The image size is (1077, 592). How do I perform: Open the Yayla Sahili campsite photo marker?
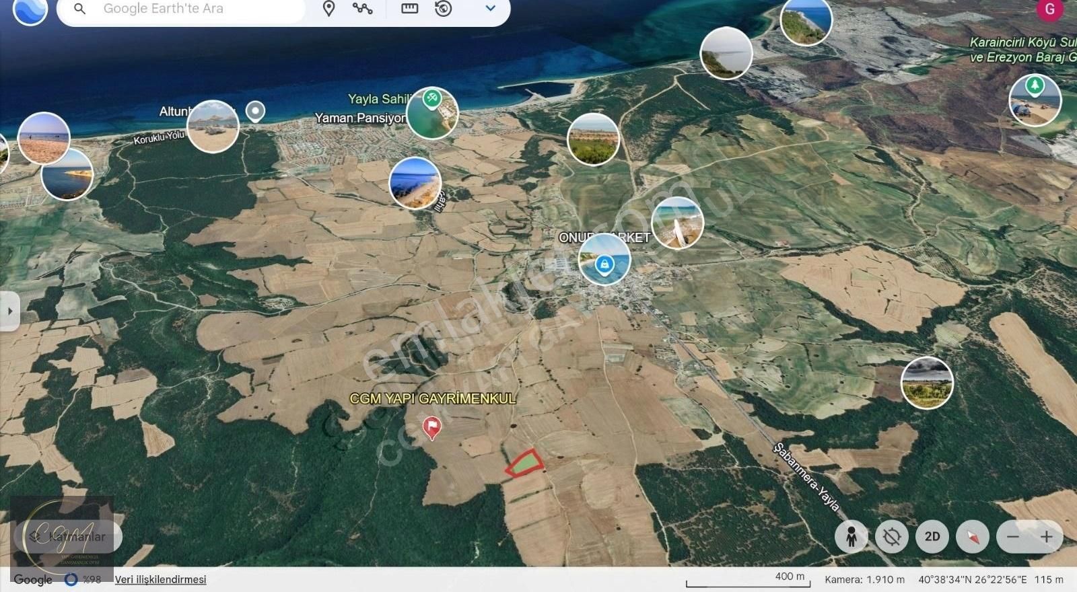432,113
